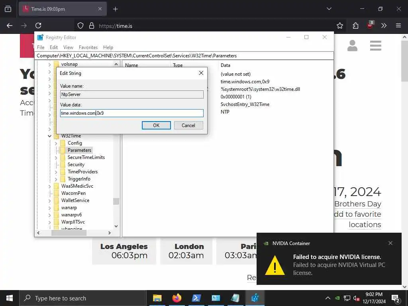Open Registry Editor View menu
Viewport: 408px width, 306px height.
(68, 47)
